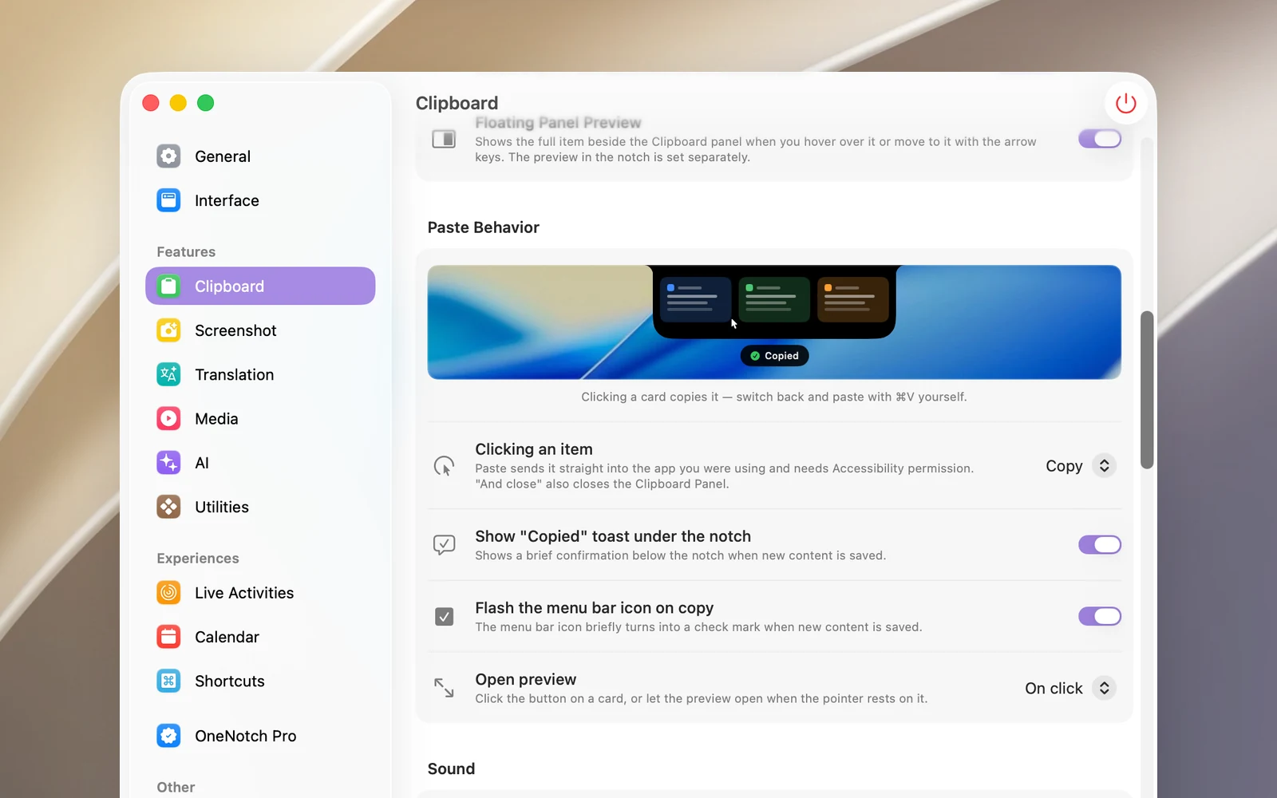The image size is (1277, 798).
Task: Click the vertical scrollbar thumb
Action: (x=1147, y=389)
